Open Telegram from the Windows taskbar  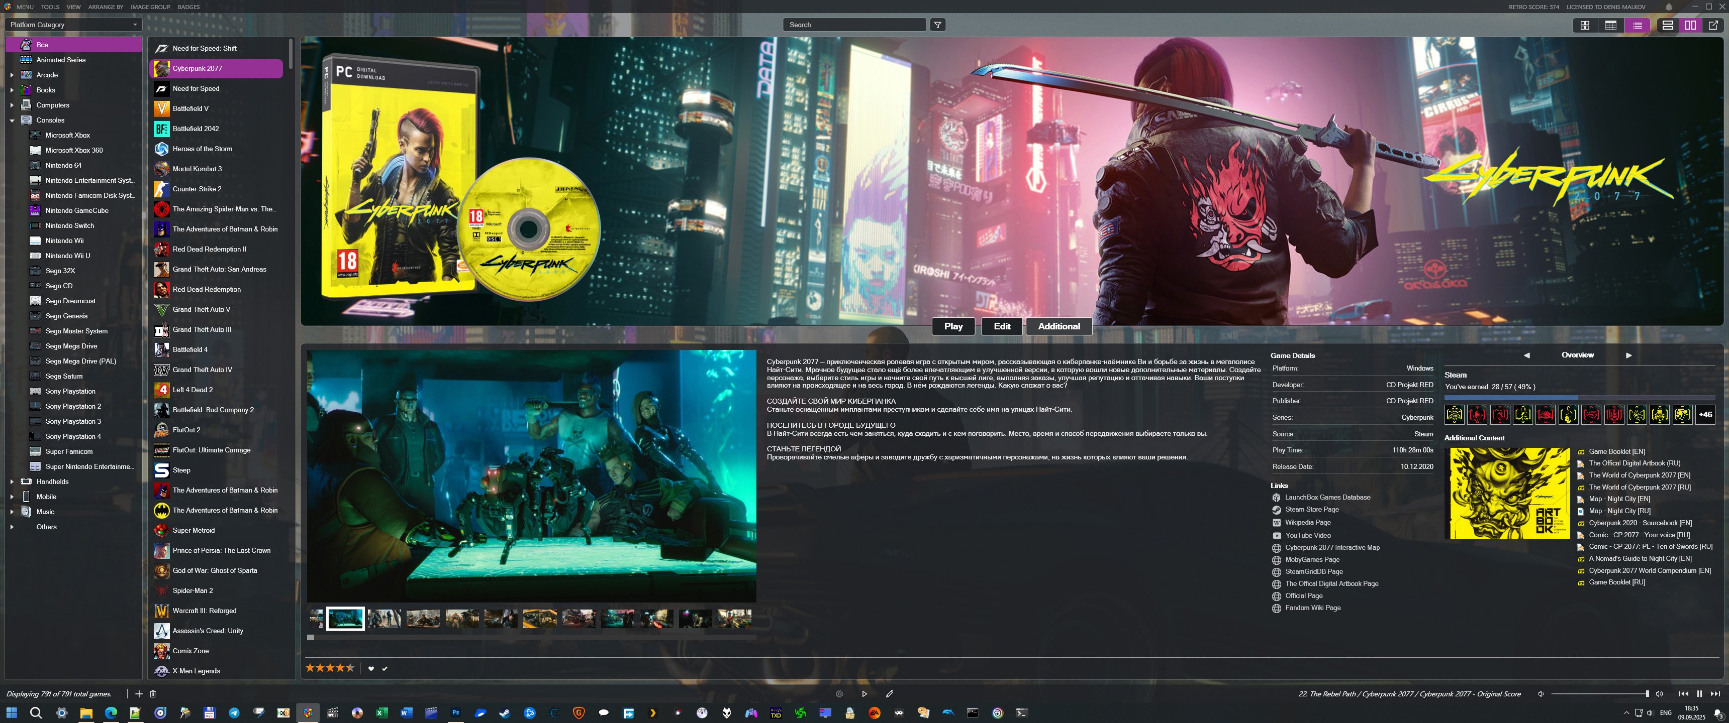(234, 713)
